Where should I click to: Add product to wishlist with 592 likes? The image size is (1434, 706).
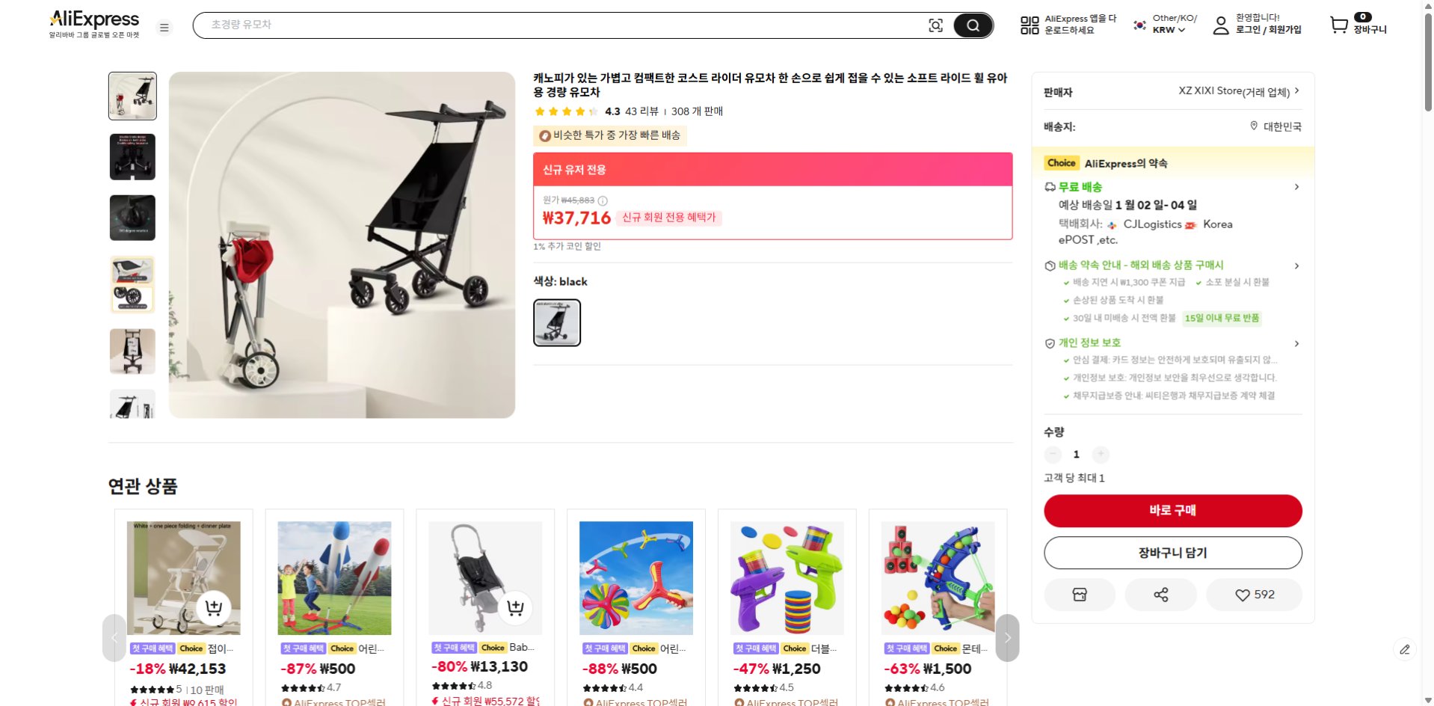tap(1254, 595)
